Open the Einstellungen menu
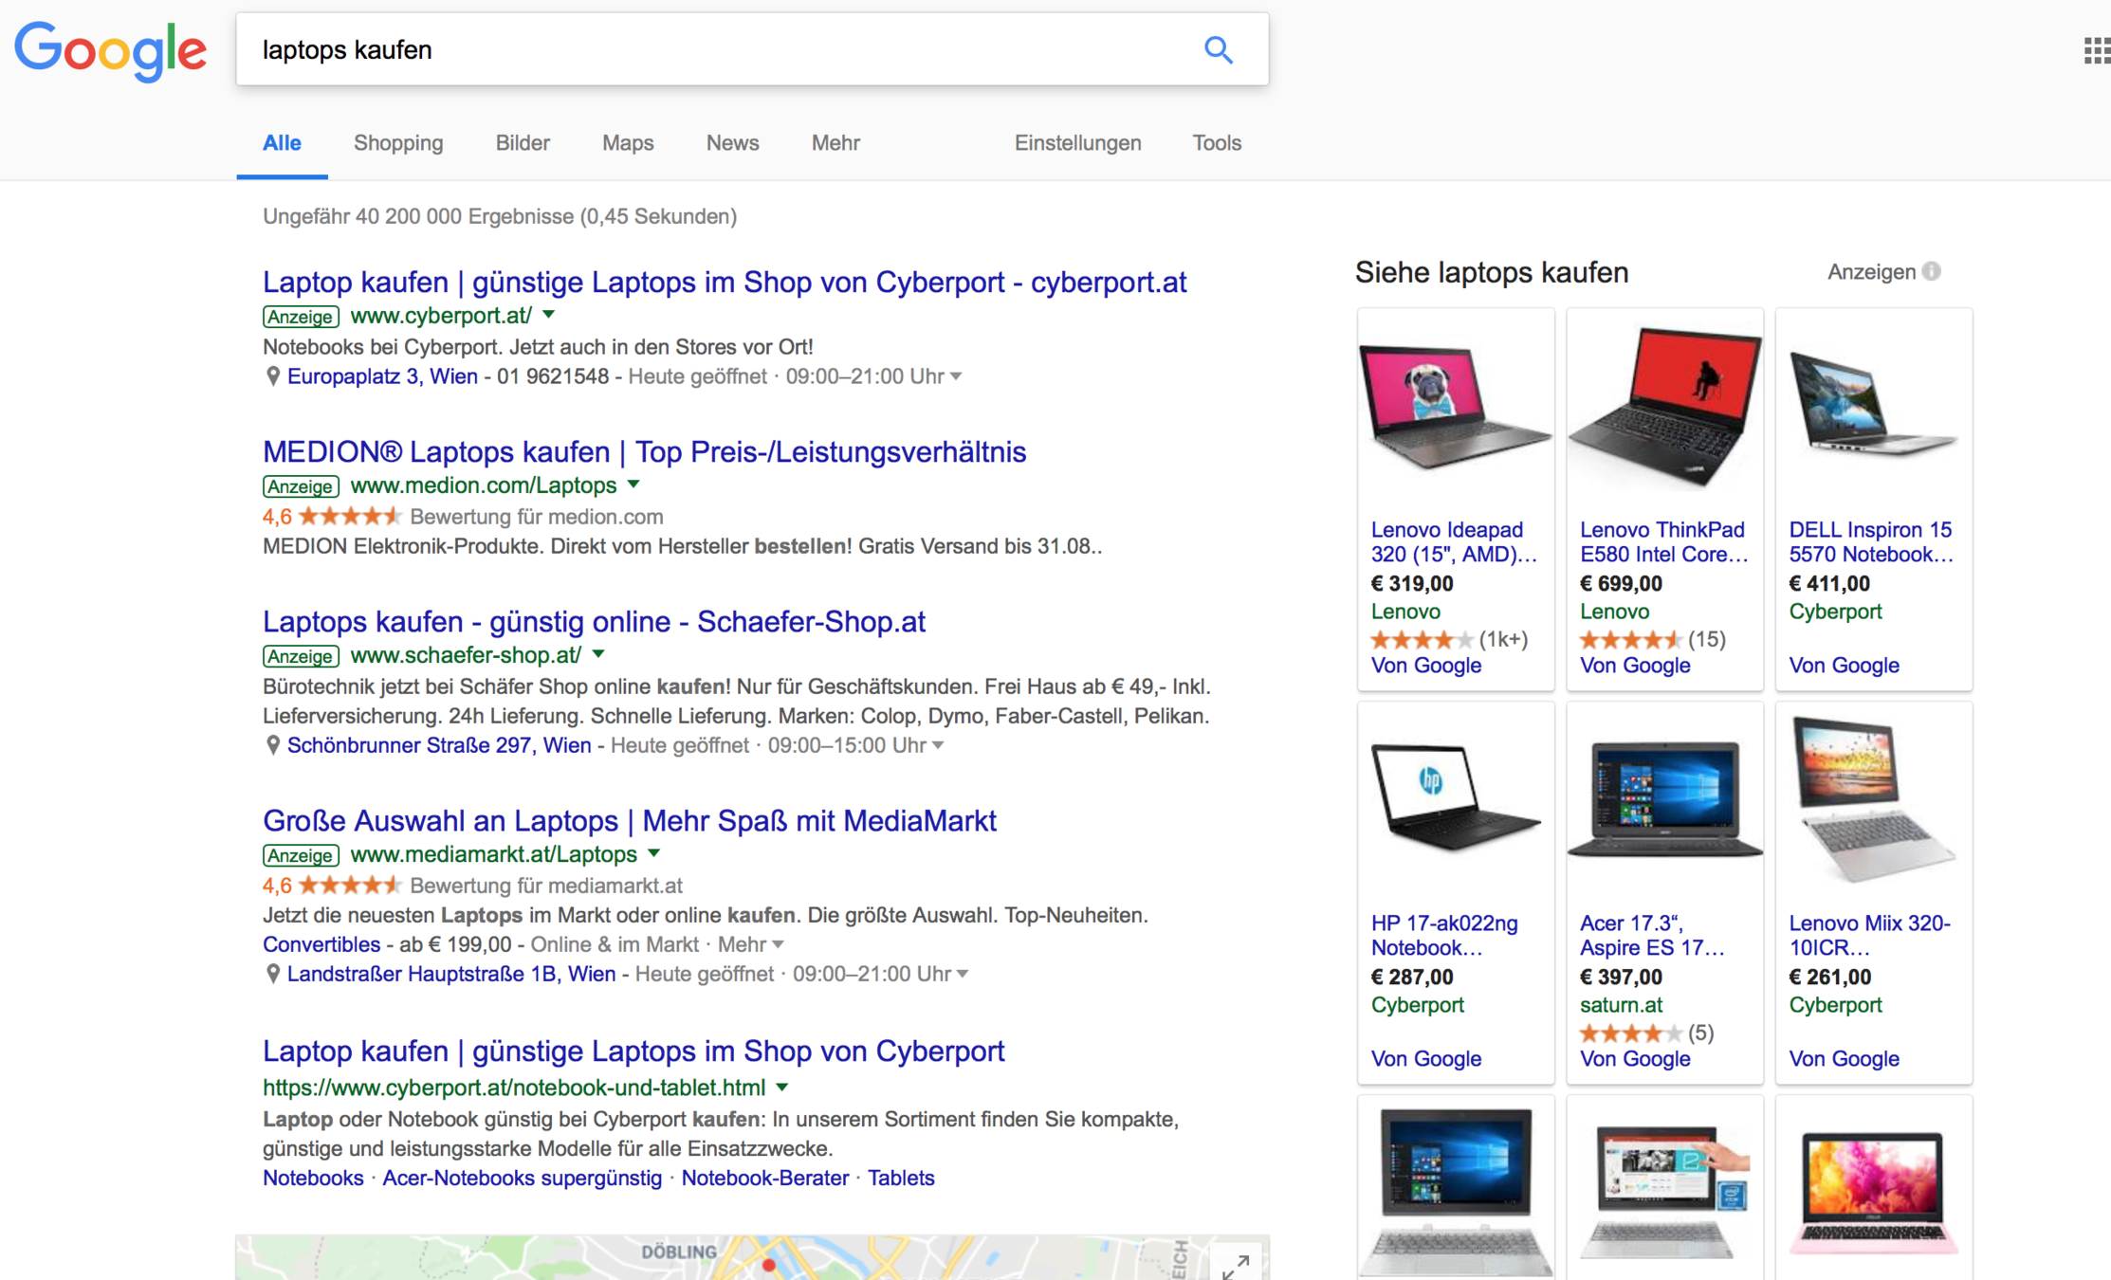 (x=1077, y=143)
